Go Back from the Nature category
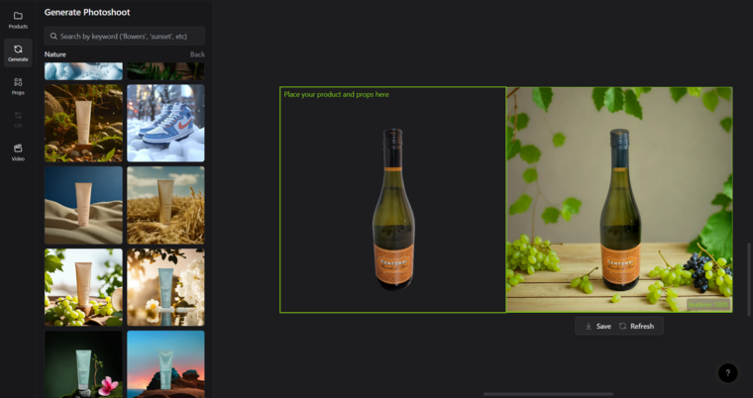The width and height of the screenshot is (753, 398). [x=197, y=54]
